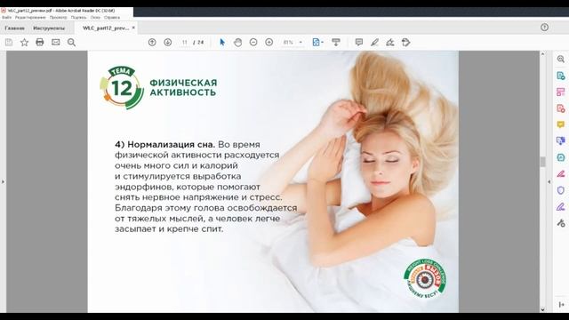Click the scrollbar up arrow
569x320 pixels.
[542, 54]
